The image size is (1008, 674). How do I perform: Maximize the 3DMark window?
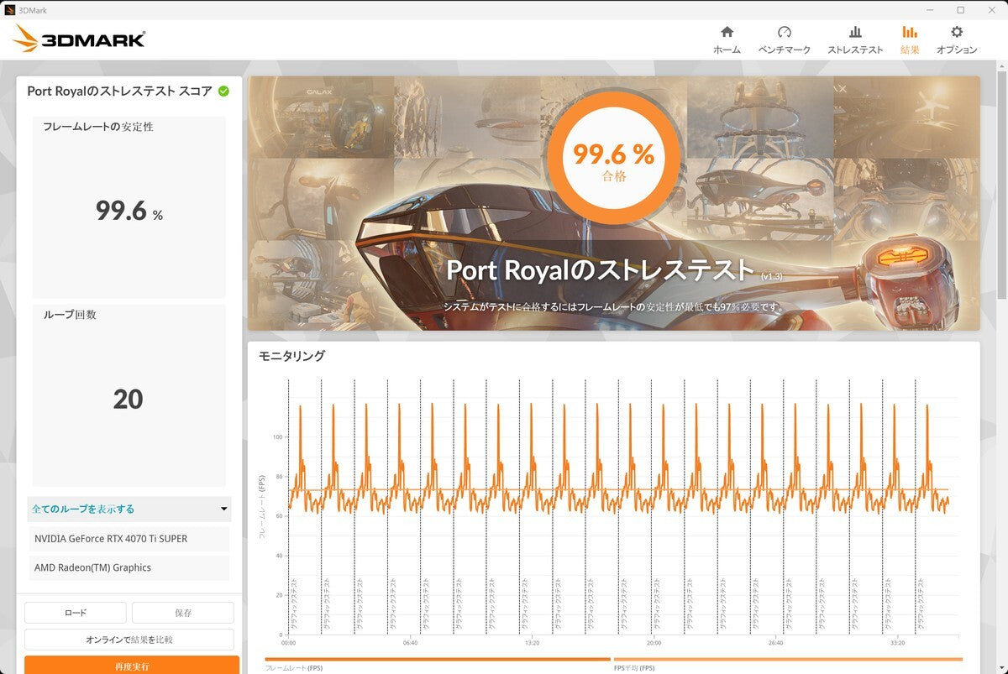[960, 9]
